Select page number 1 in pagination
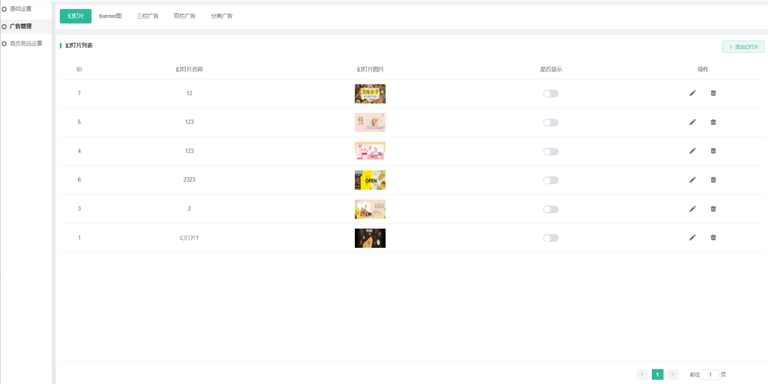Viewport: 768px width, 384px height. [657, 374]
